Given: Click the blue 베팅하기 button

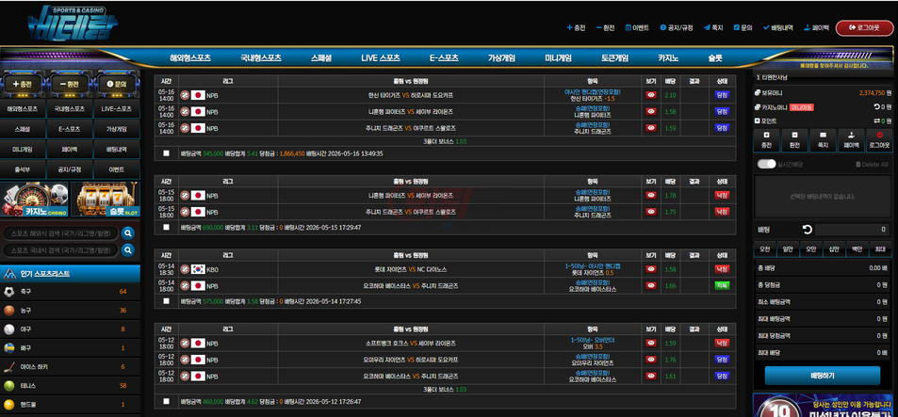Looking at the screenshot, I should [823, 376].
